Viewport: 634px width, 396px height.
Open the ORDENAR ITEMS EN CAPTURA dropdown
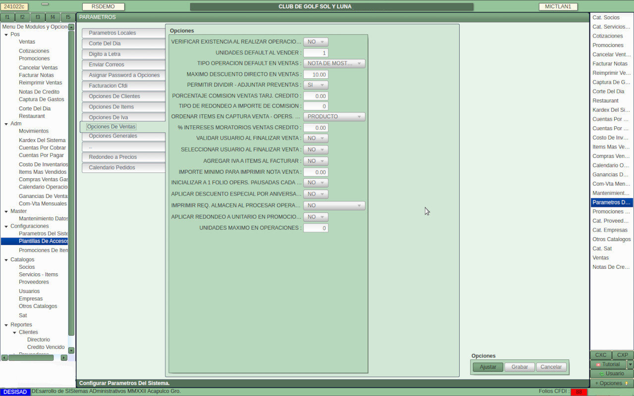[x=334, y=117]
